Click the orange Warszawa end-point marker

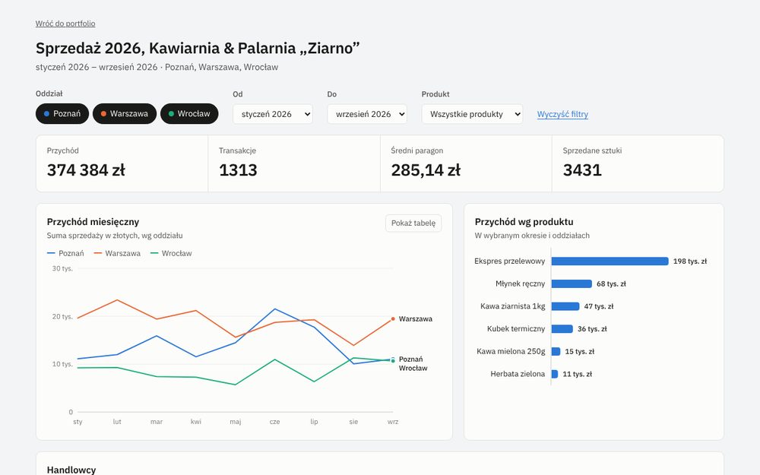click(393, 319)
